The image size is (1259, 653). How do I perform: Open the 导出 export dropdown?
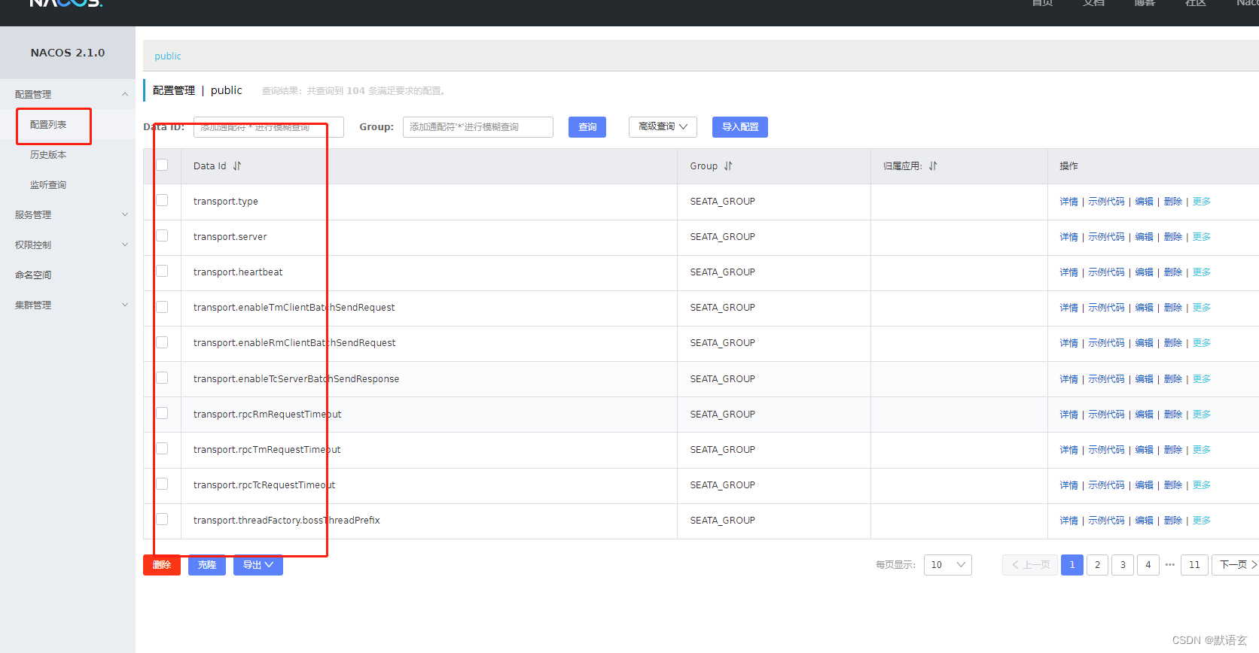click(258, 565)
